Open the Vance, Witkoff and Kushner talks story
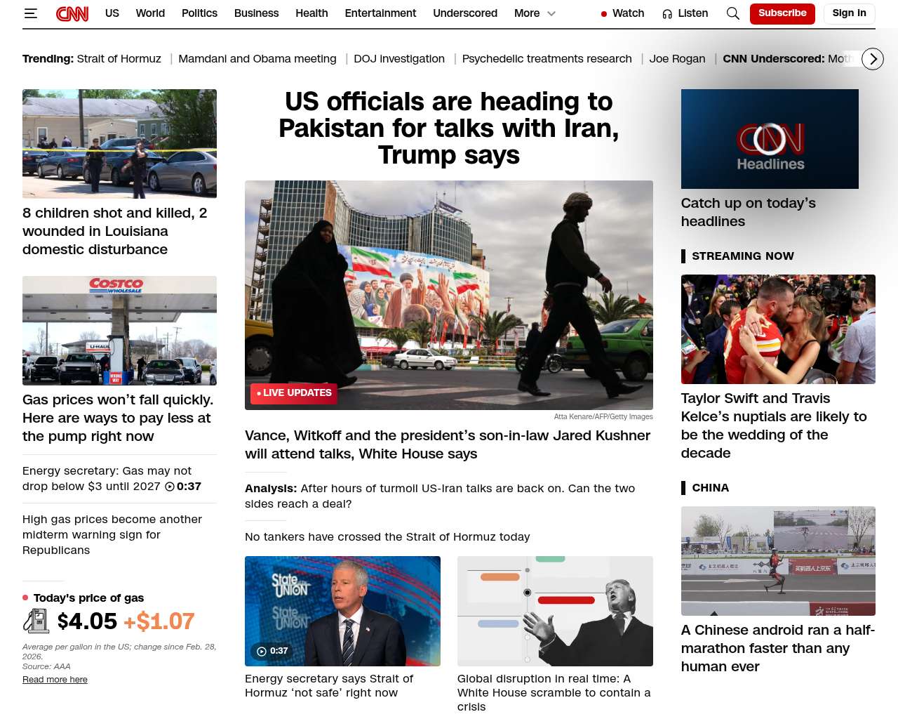The height and width of the screenshot is (719, 898). pyautogui.click(x=448, y=444)
